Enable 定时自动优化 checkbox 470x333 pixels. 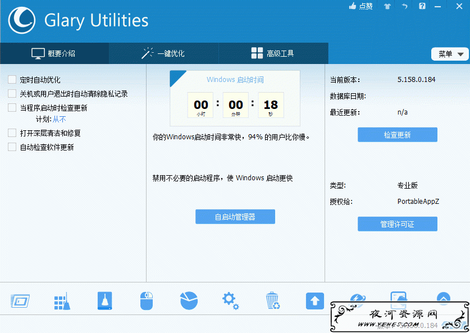coord(12,80)
